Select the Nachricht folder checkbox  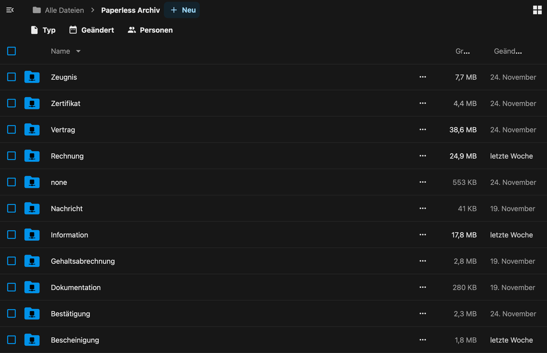pyautogui.click(x=11, y=209)
